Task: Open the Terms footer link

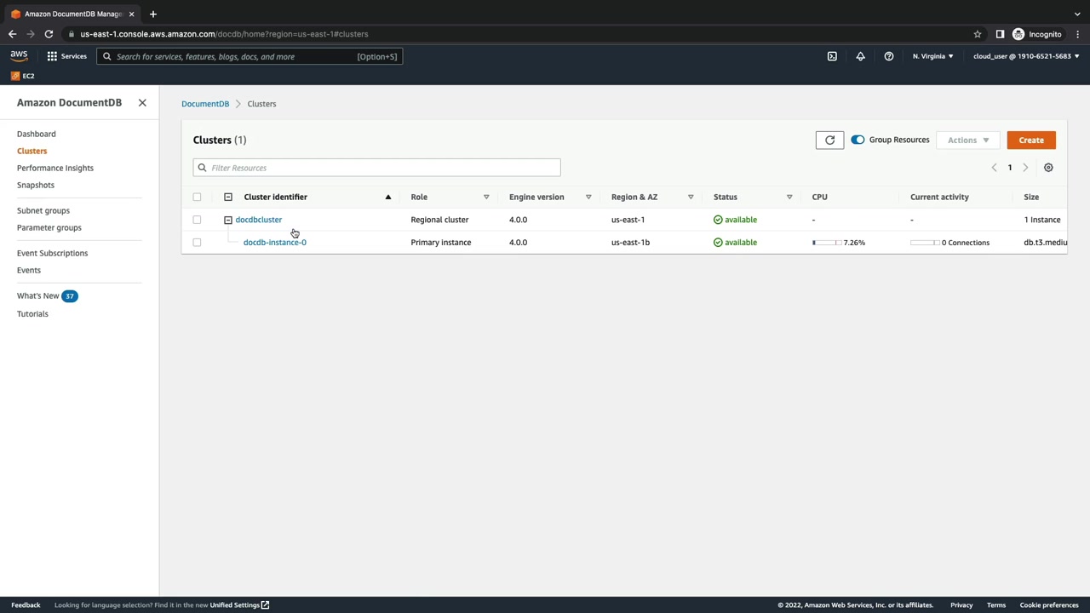Action: (996, 605)
